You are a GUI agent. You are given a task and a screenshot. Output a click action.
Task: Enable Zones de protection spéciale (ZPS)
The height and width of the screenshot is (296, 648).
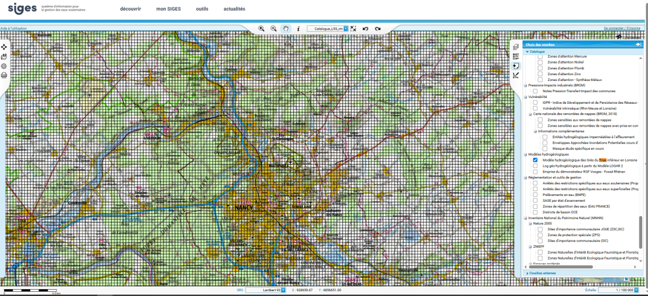(x=540, y=235)
